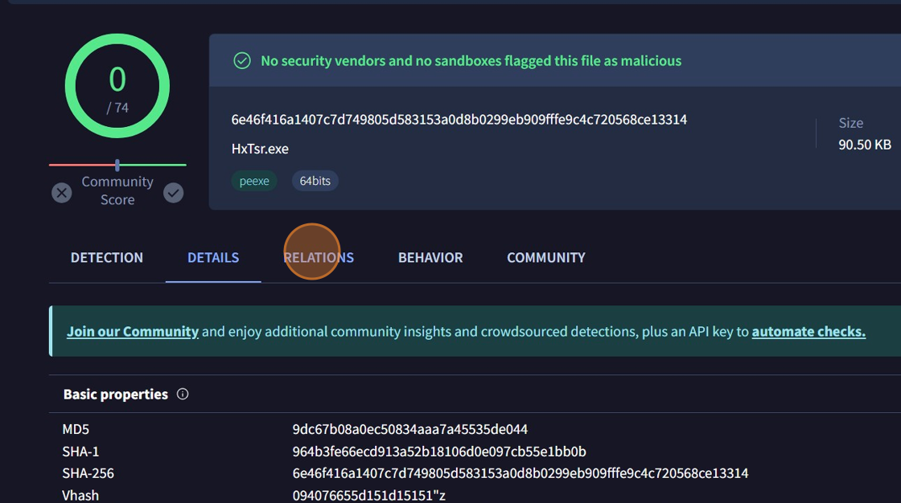
Task: Click the info icon beside Basic properties
Action: [x=183, y=394]
